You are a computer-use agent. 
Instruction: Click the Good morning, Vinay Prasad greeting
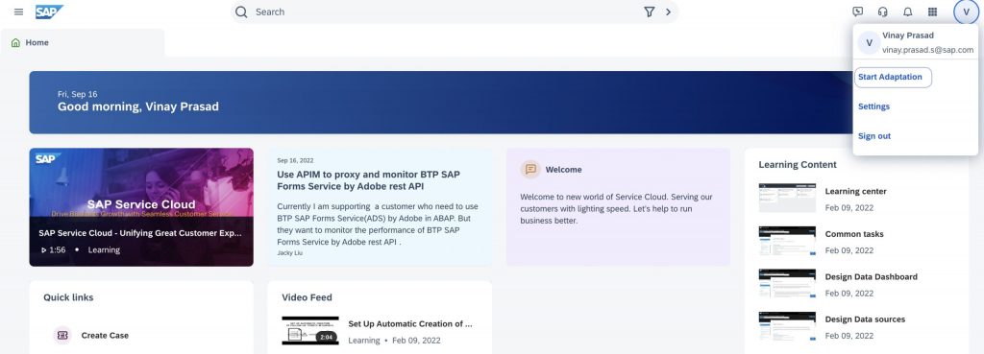tap(138, 106)
